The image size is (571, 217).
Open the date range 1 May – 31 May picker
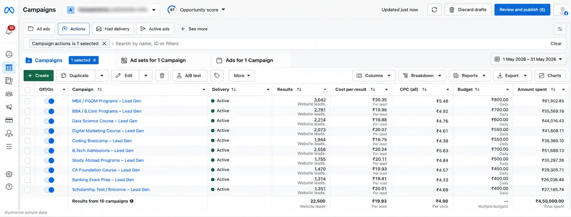click(529, 59)
